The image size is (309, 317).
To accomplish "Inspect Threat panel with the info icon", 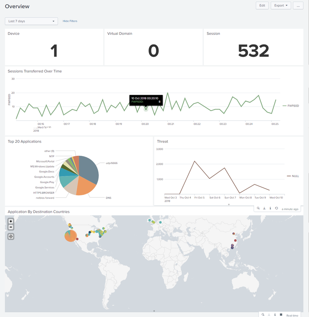I will click(270, 208).
